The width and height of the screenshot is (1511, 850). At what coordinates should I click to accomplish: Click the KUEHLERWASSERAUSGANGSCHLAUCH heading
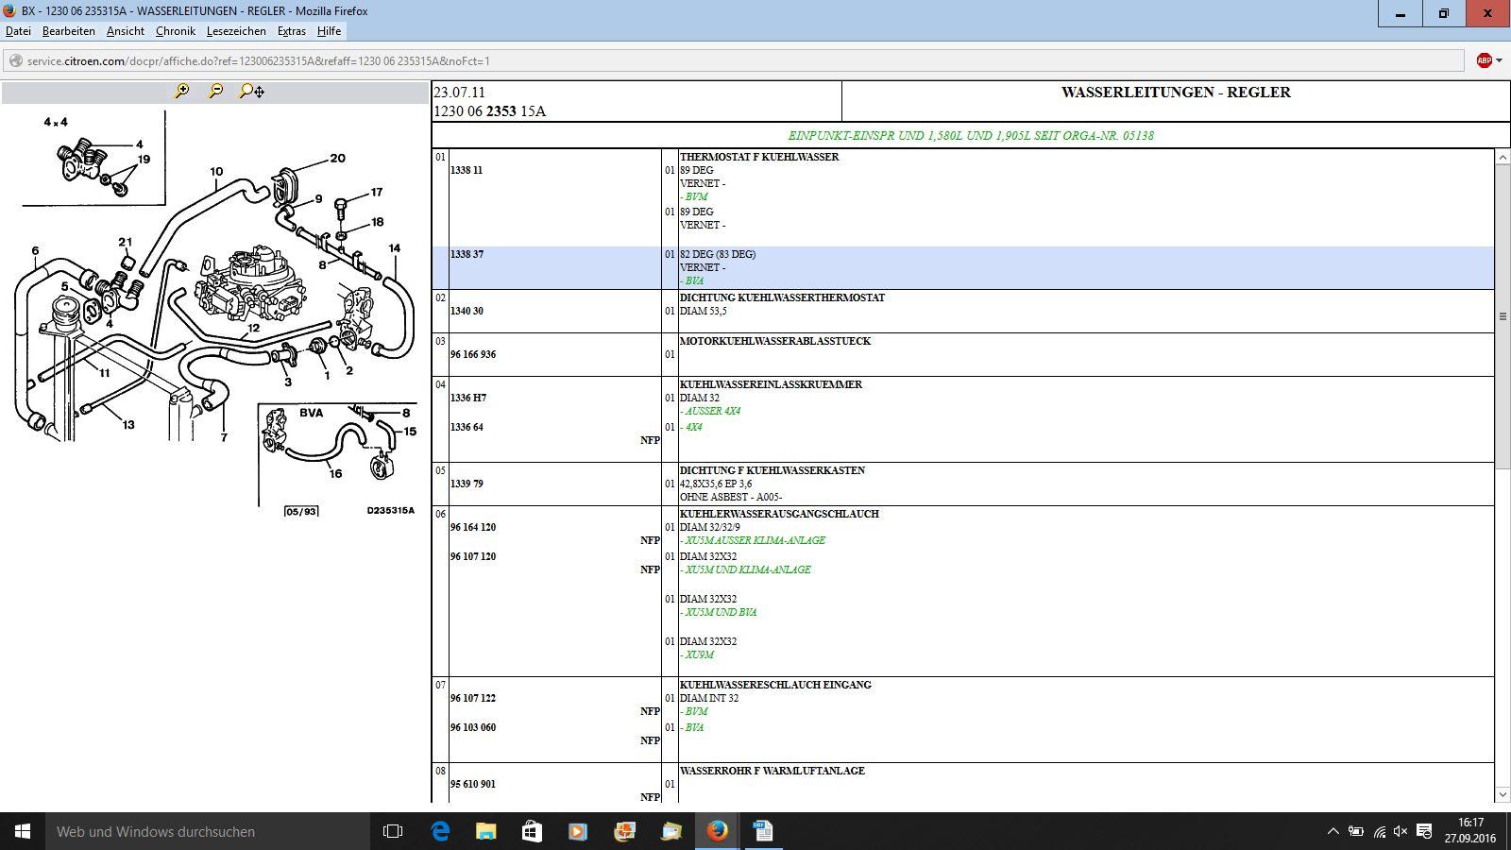[779, 514]
